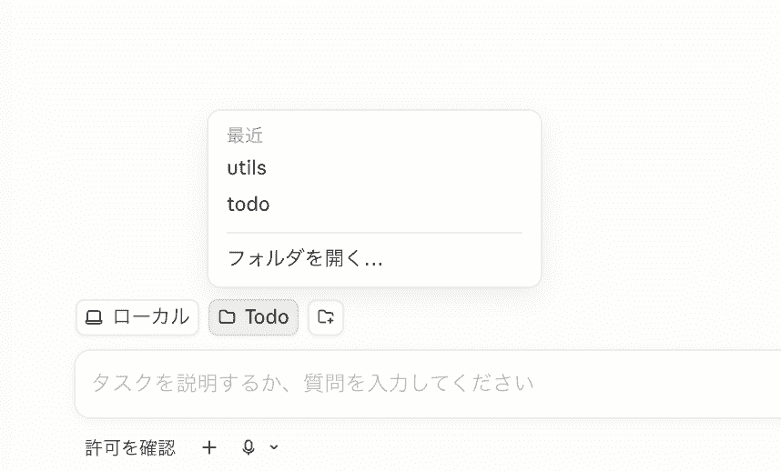781x471 pixels.
Task: Click the folder icon on the Todo chip
Action: pos(227,316)
